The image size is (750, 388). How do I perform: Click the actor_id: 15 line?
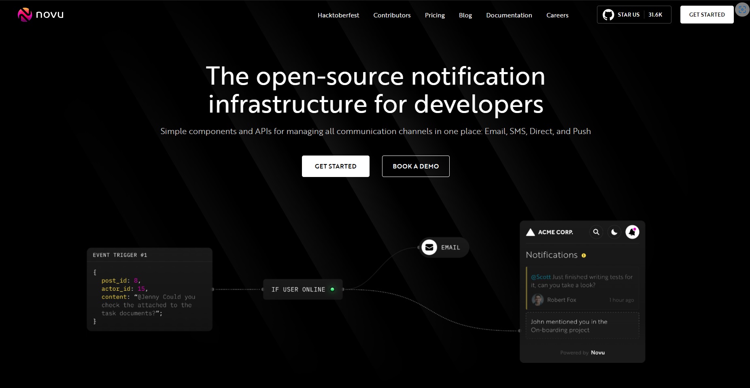coord(124,288)
